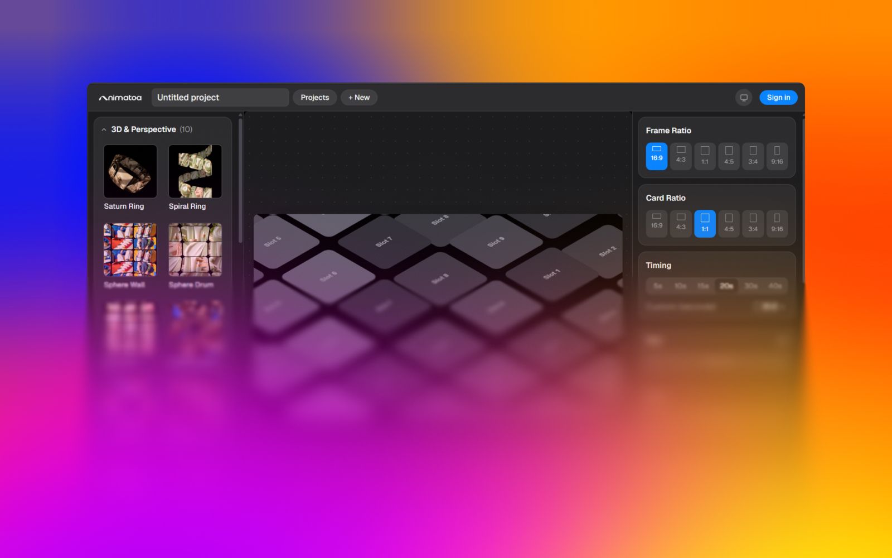
Task: Set Frame Ratio to 4:5
Action: [729, 156]
